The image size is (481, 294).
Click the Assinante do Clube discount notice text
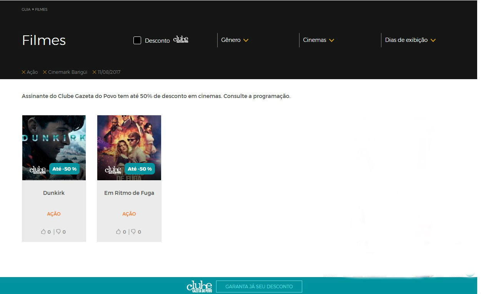coord(156,96)
